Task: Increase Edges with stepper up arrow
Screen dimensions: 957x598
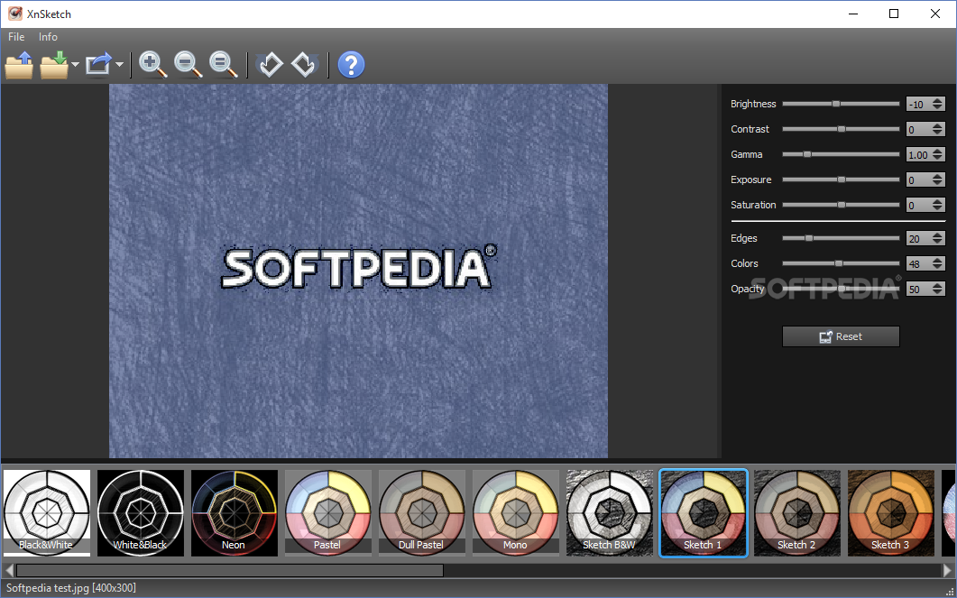Action: coord(938,235)
